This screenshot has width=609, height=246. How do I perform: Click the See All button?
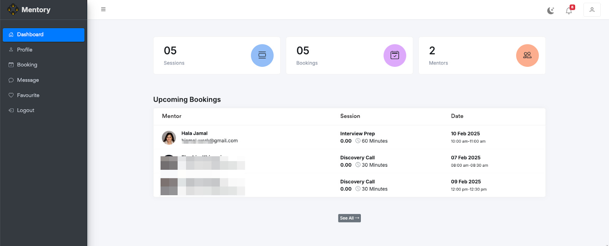(x=349, y=218)
